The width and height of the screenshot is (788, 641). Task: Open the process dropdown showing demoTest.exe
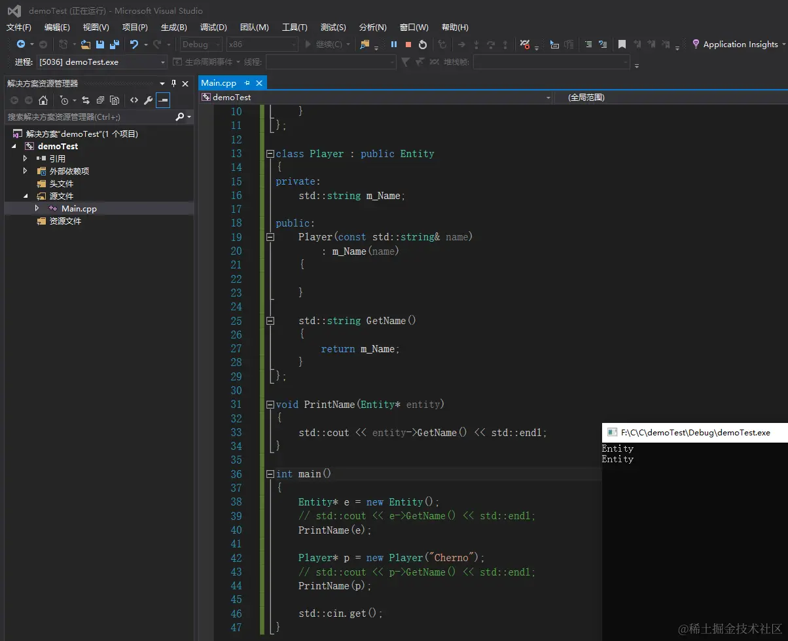click(x=101, y=62)
